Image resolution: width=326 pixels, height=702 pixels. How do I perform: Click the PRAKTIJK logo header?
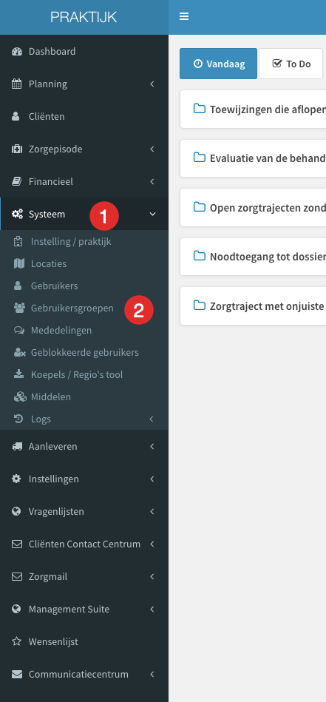84,17
